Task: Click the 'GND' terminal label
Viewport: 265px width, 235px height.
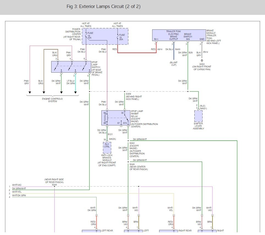Action: click(202, 39)
